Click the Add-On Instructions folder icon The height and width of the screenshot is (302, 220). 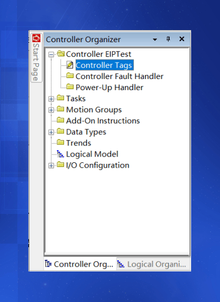[60, 120]
